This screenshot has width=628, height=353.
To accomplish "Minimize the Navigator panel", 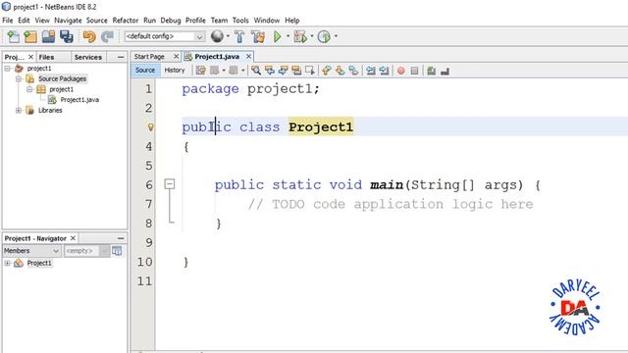I will pyautogui.click(x=121, y=238).
